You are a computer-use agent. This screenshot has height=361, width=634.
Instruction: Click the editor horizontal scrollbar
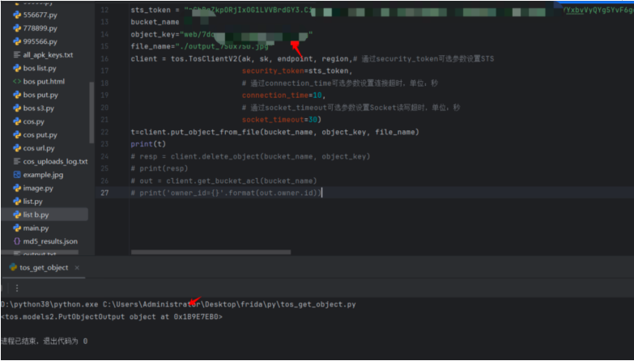(x=211, y=252)
